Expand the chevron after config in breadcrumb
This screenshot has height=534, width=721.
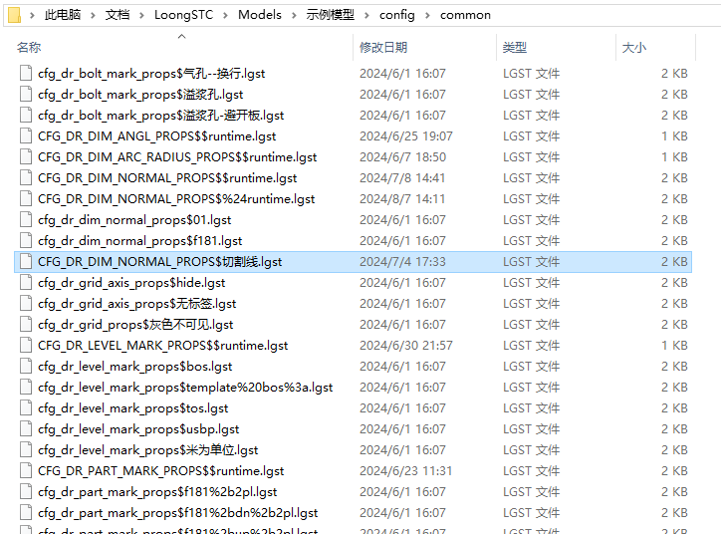click(427, 15)
